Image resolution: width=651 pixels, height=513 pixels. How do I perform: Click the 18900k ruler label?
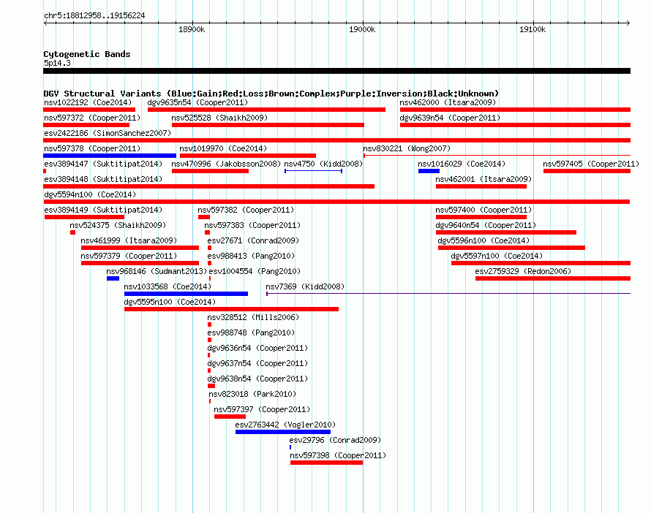192,29
